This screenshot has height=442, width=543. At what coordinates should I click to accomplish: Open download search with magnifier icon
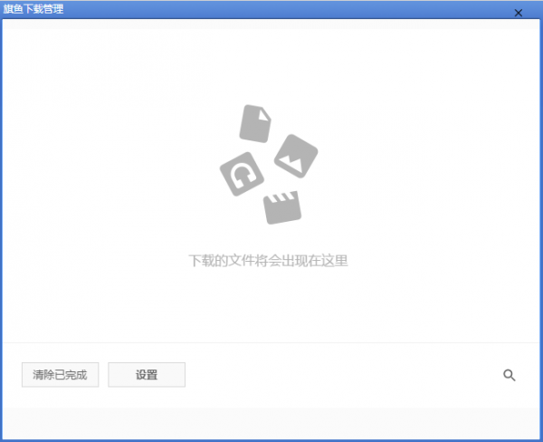pos(510,375)
